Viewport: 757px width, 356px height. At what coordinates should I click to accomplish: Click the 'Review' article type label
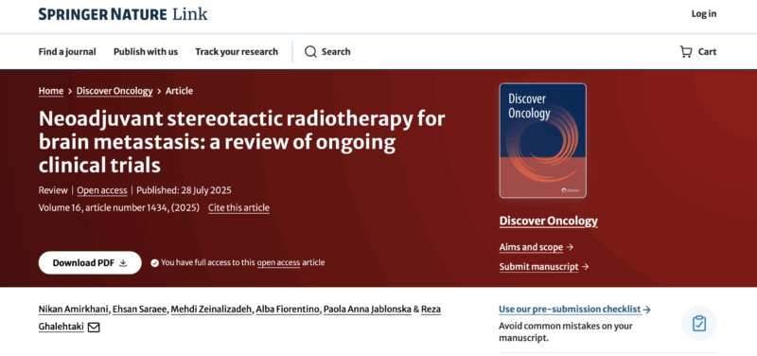click(x=53, y=190)
